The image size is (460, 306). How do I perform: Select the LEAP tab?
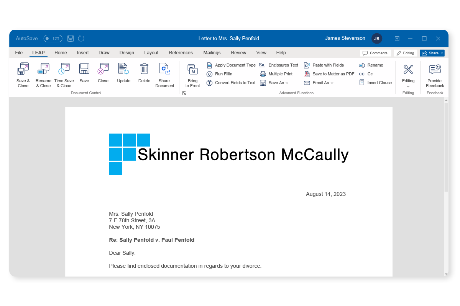(38, 53)
